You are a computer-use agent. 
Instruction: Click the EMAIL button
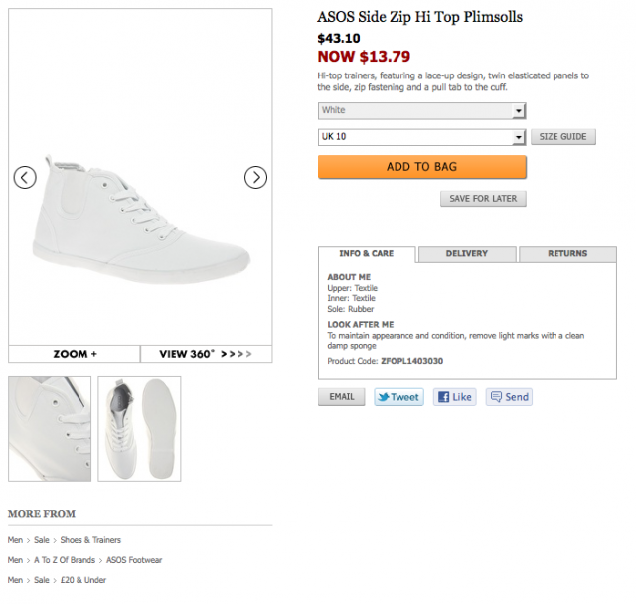342,397
